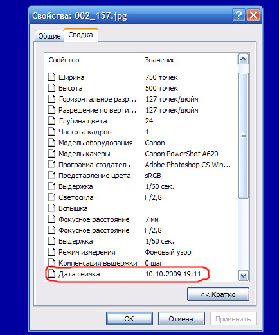Click the page icon beside Высота
Image resolution: width=279 pixels, height=335 pixels.
click(51, 88)
